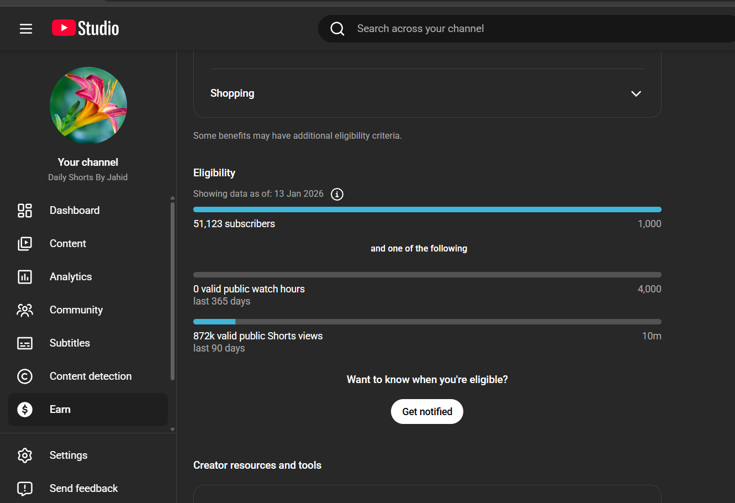Open Settings from the sidebar

coord(68,455)
